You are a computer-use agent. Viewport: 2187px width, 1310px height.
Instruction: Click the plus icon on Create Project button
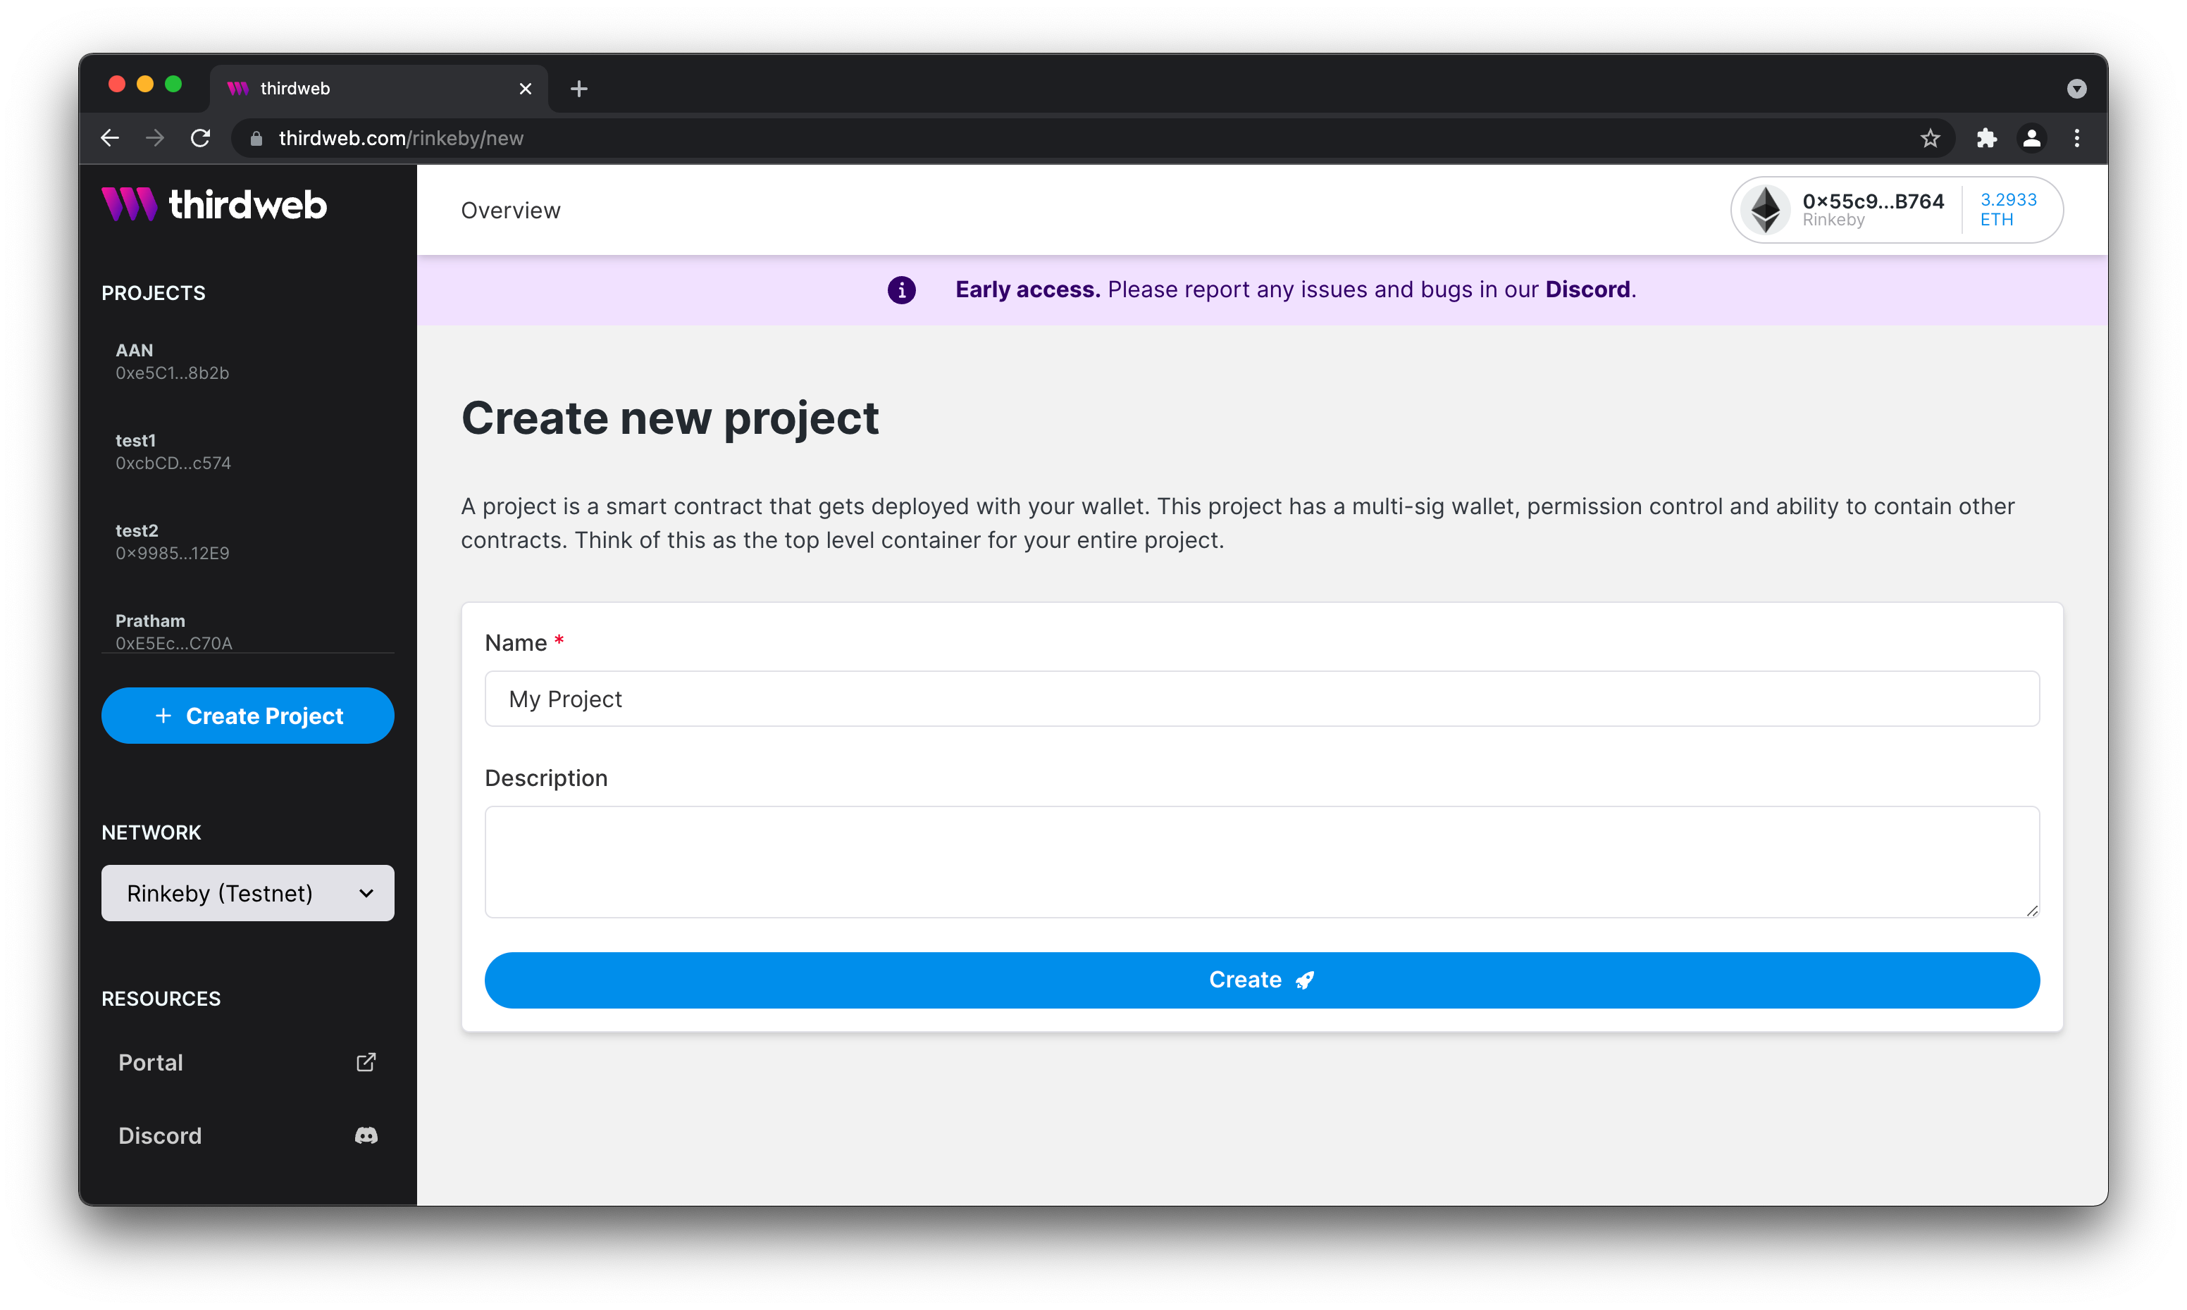coord(163,715)
